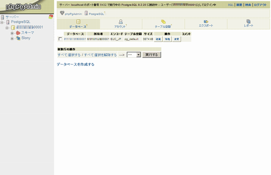Click the PostgreSQL server icon in the tree
Screen dimensions: 271x175
coord(8,22)
